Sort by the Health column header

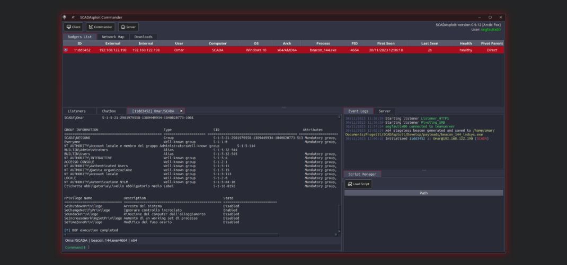[x=466, y=43]
